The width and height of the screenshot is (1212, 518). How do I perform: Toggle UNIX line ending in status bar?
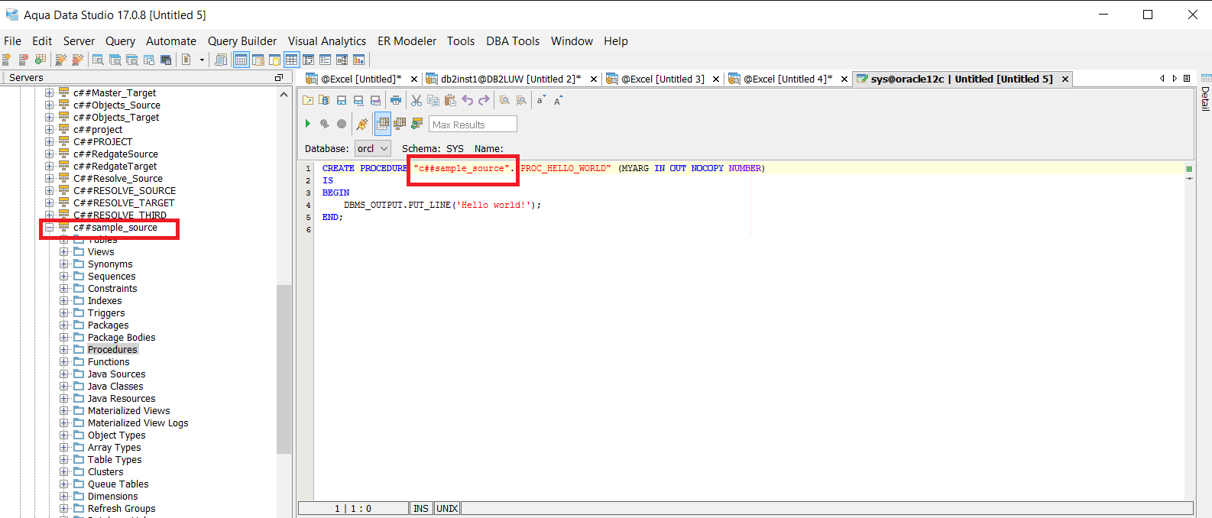(447, 508)
